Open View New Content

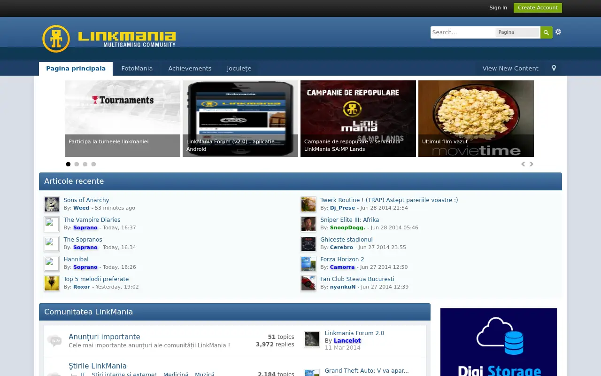coord(510,69)
